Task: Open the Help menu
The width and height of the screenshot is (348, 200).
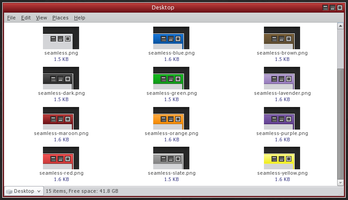Action: (x=80, y=18)
